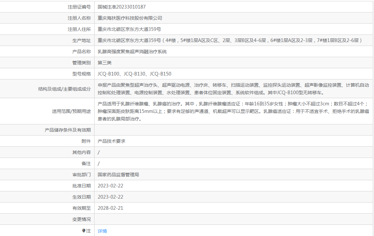This screenshot has width=374, height=236.
Task: Click the 管理类别 label
Action: pyautogui.click(x=81, y=63)
